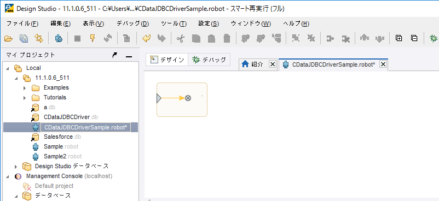The image size is (439, 201).
Task: Click the move step down arrow icon
Action: [x=379, y=39]
